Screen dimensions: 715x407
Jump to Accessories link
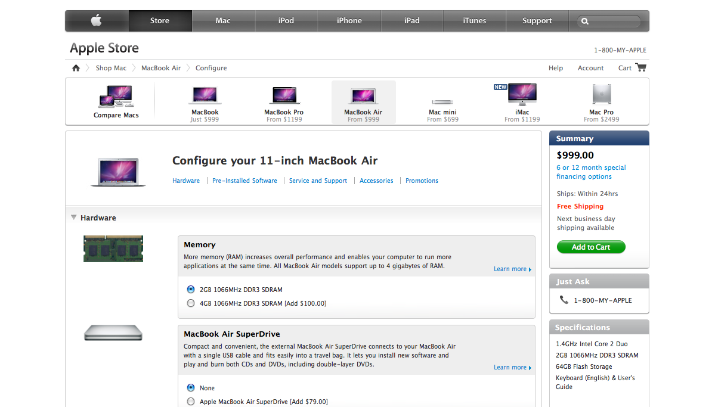(x=376, y=181)
